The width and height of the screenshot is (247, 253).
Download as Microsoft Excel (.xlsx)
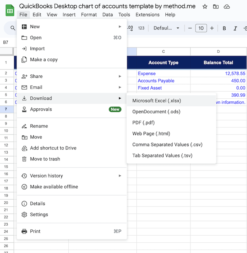click(x=171, y=101)
